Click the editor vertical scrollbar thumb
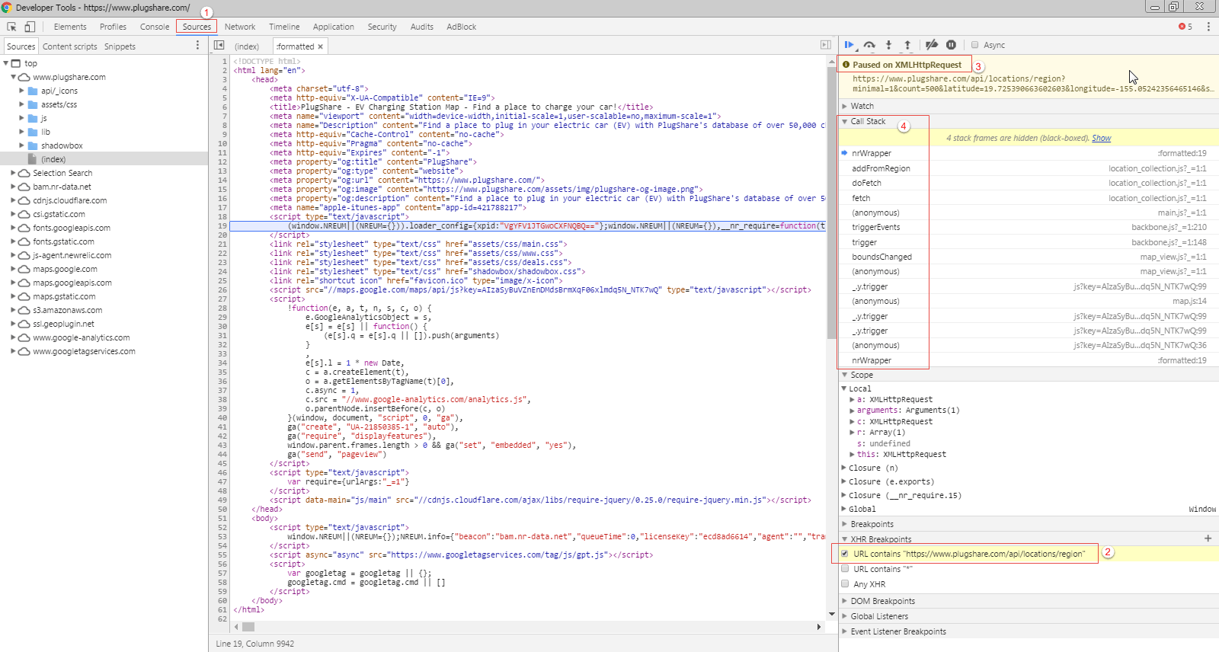The image size is (1219, 652). click(x=831, y=202)
